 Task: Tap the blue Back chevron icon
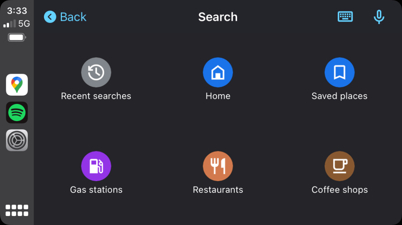50,17
